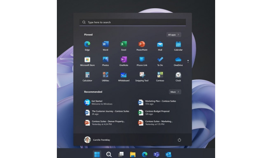
Task: Open the To Do app
Action: (x=160, y=61)
